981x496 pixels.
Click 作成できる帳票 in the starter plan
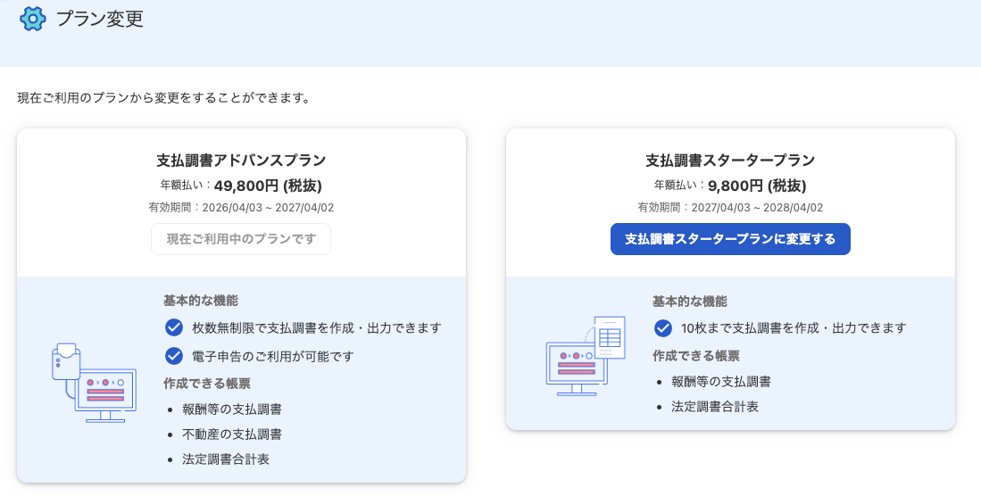click(696, 356)
